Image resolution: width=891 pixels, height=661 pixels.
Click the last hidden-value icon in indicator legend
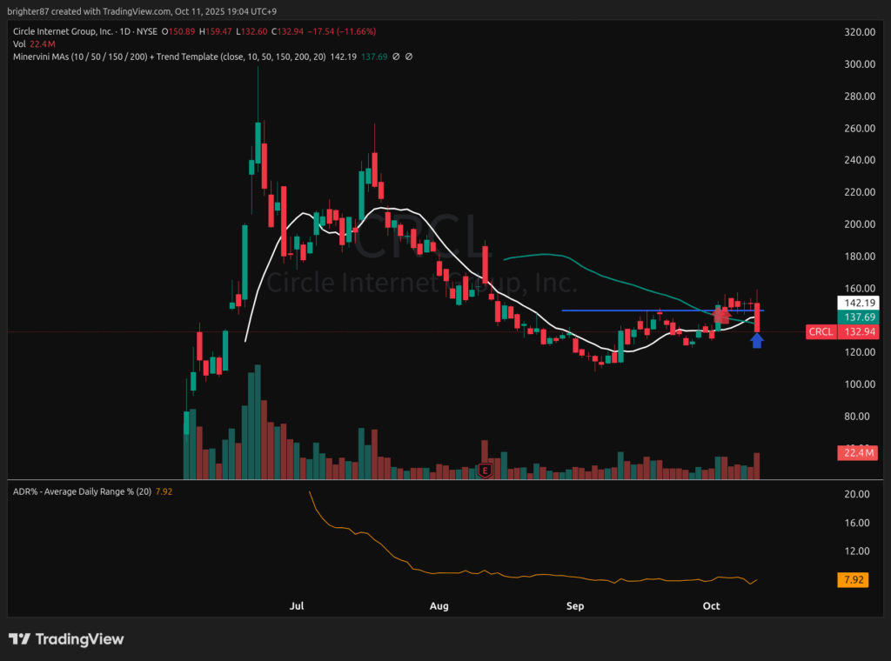pos(409,57)
